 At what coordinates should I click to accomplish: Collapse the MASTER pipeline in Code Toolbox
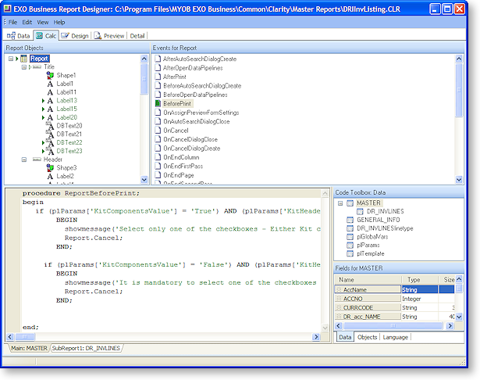click(x=340, y=203)
